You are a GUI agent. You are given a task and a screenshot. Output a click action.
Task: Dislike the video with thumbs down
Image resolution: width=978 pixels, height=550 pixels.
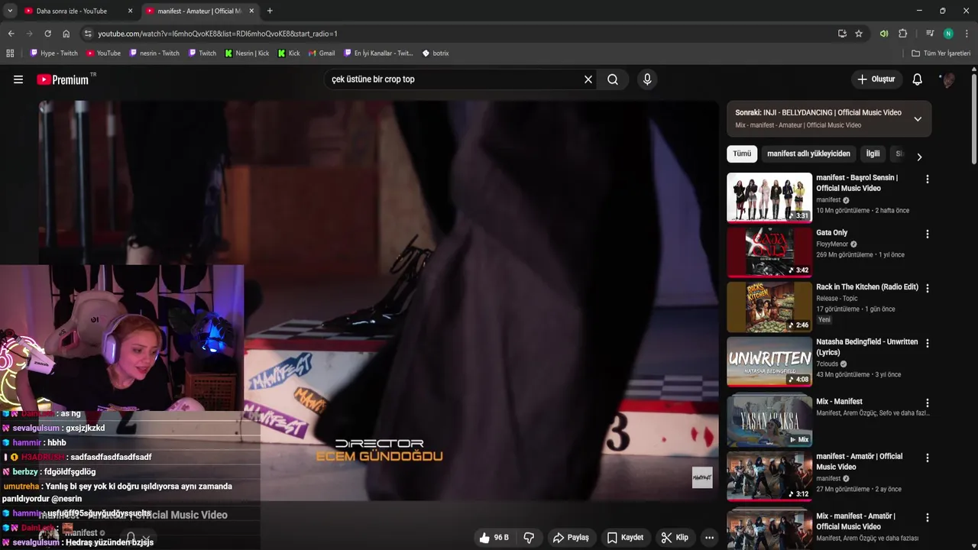529,538
